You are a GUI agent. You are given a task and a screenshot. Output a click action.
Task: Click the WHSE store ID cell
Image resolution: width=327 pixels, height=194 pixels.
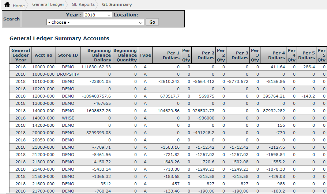point(68,118)
